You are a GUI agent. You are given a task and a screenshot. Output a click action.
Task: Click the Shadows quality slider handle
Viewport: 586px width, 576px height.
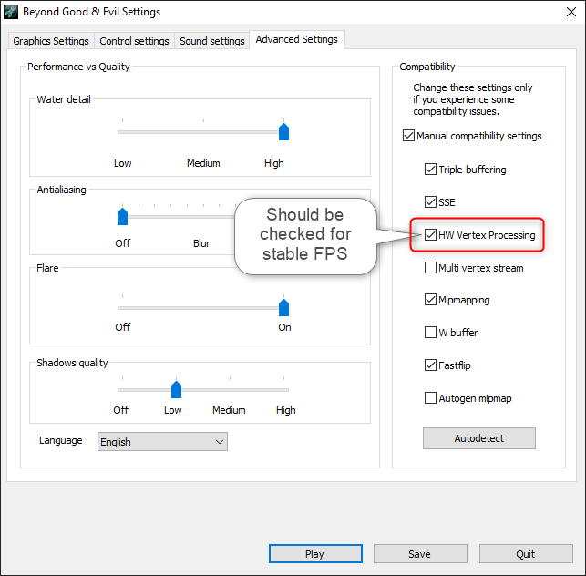(x=176, y=389)
